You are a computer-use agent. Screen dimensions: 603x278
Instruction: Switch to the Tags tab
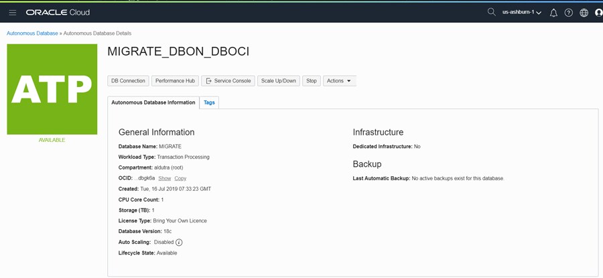point(209,102)
